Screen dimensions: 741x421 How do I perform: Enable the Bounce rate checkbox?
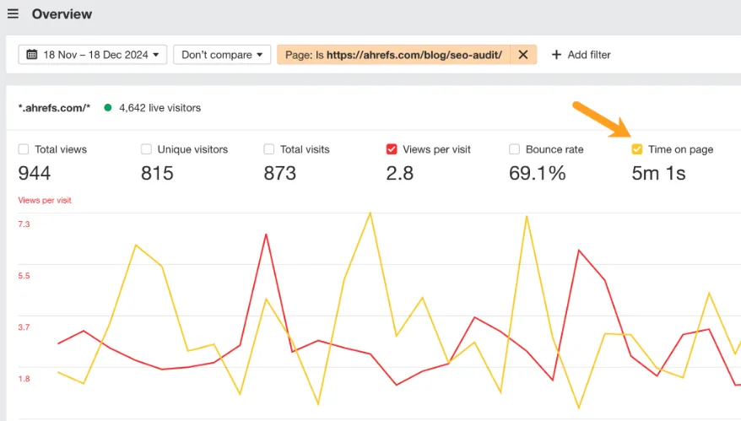[x=514, y=149]
